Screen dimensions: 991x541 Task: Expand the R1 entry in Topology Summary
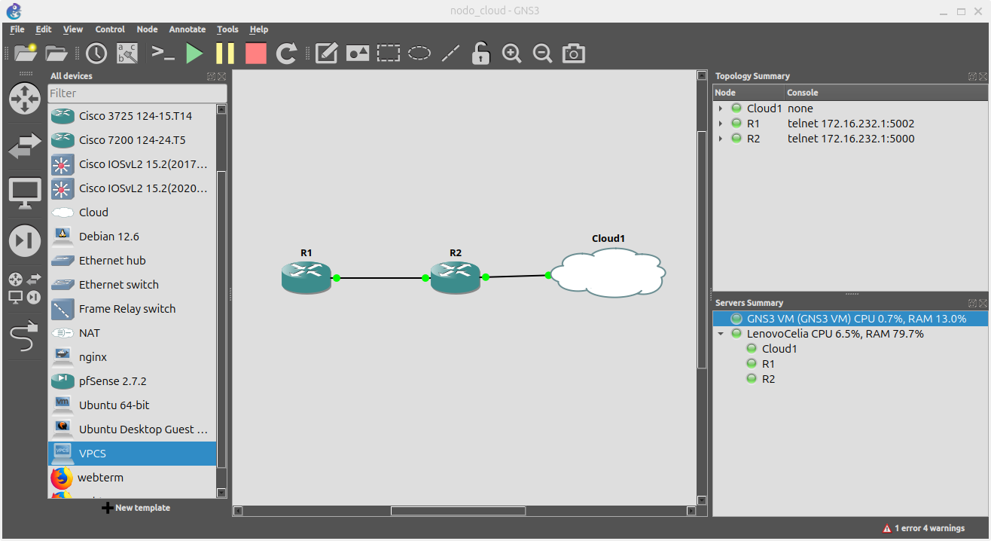click(721, 123)
